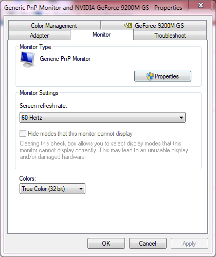
Task: Open the Troubleshoot tab
Action: 170,36
